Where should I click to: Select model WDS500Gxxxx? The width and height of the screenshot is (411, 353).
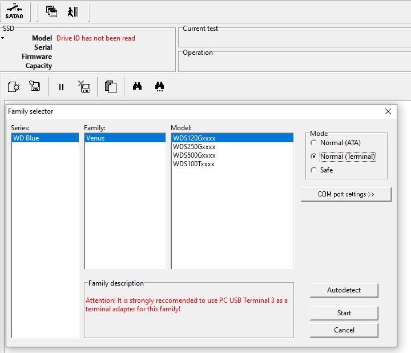tap(232, 155)
